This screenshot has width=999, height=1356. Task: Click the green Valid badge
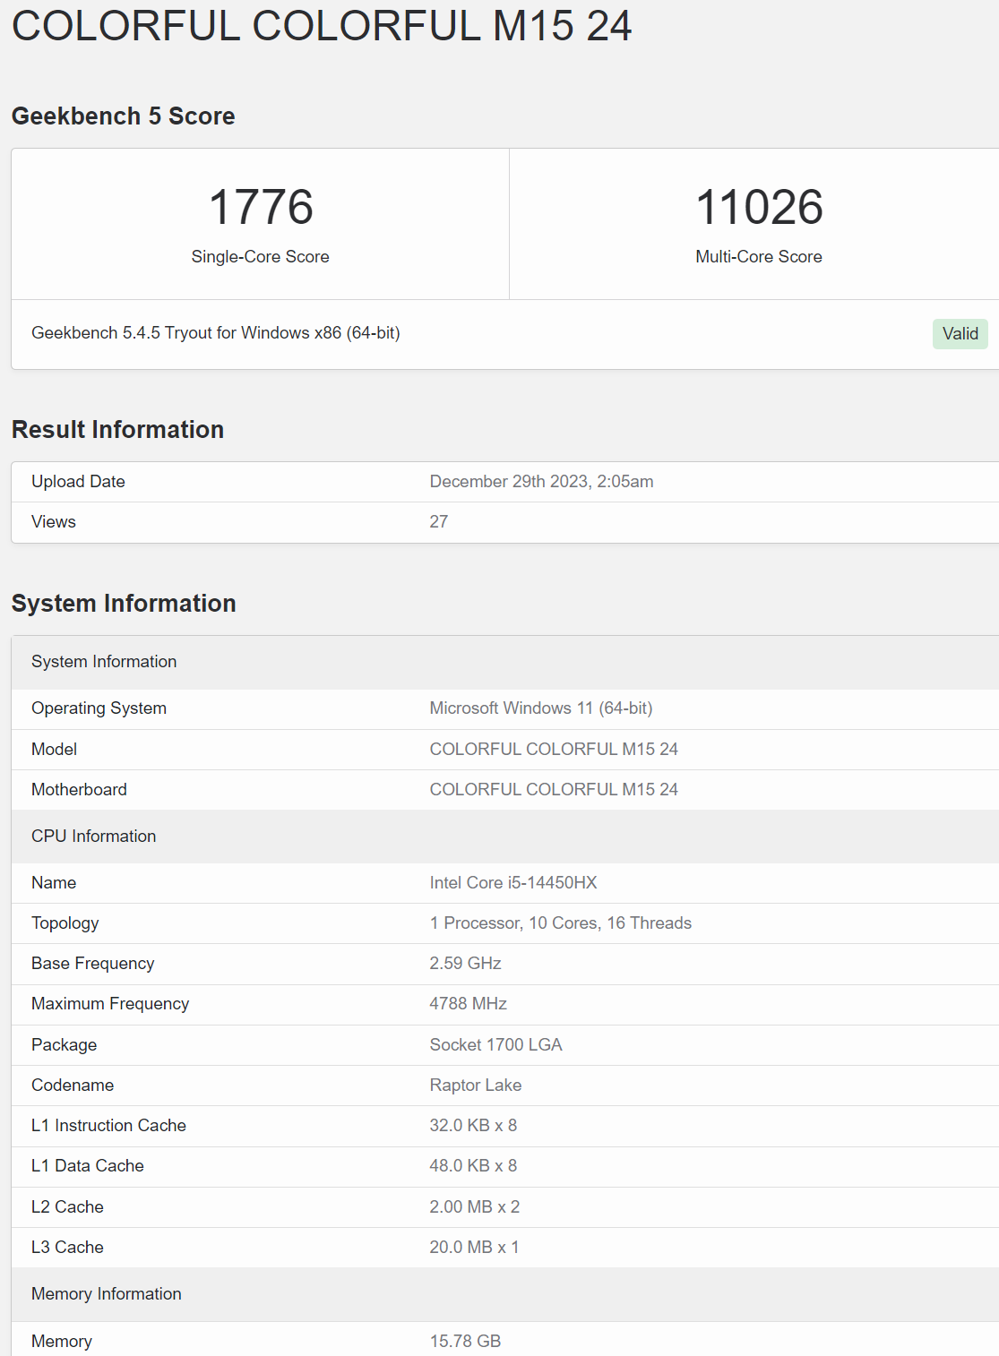pos(960,334)
